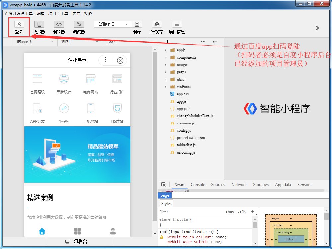Toggle the :hov element state
This screenshot has width=332, height=249.
[230, 212]
